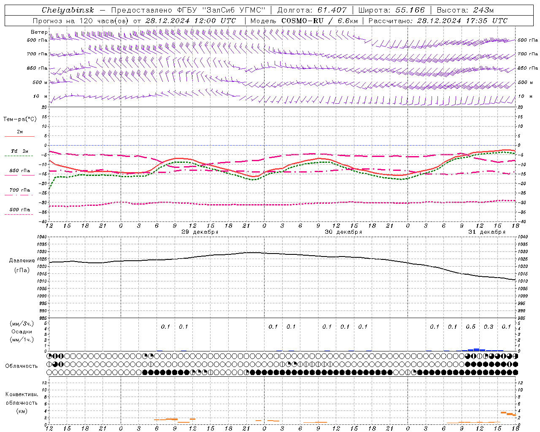Click the 'Конвективн.' convective cloud label
The image size is (540, 432).
click(x=22, y=394)
